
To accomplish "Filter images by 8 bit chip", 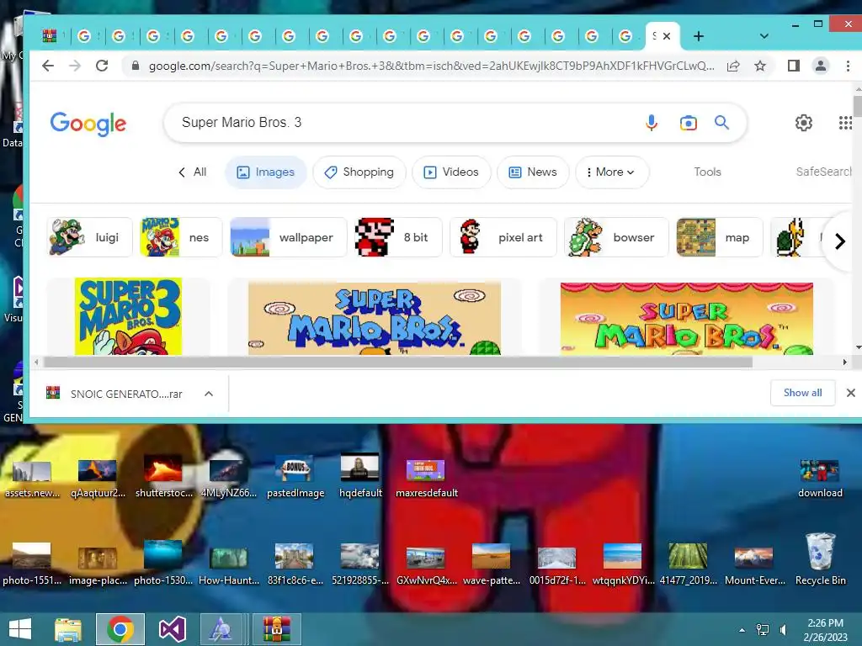I will [398, 237].
